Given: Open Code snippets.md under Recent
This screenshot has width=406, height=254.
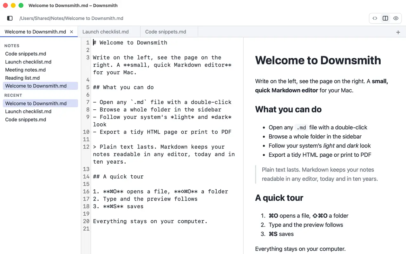Looking at the screenshot, I should pos(40,120).
